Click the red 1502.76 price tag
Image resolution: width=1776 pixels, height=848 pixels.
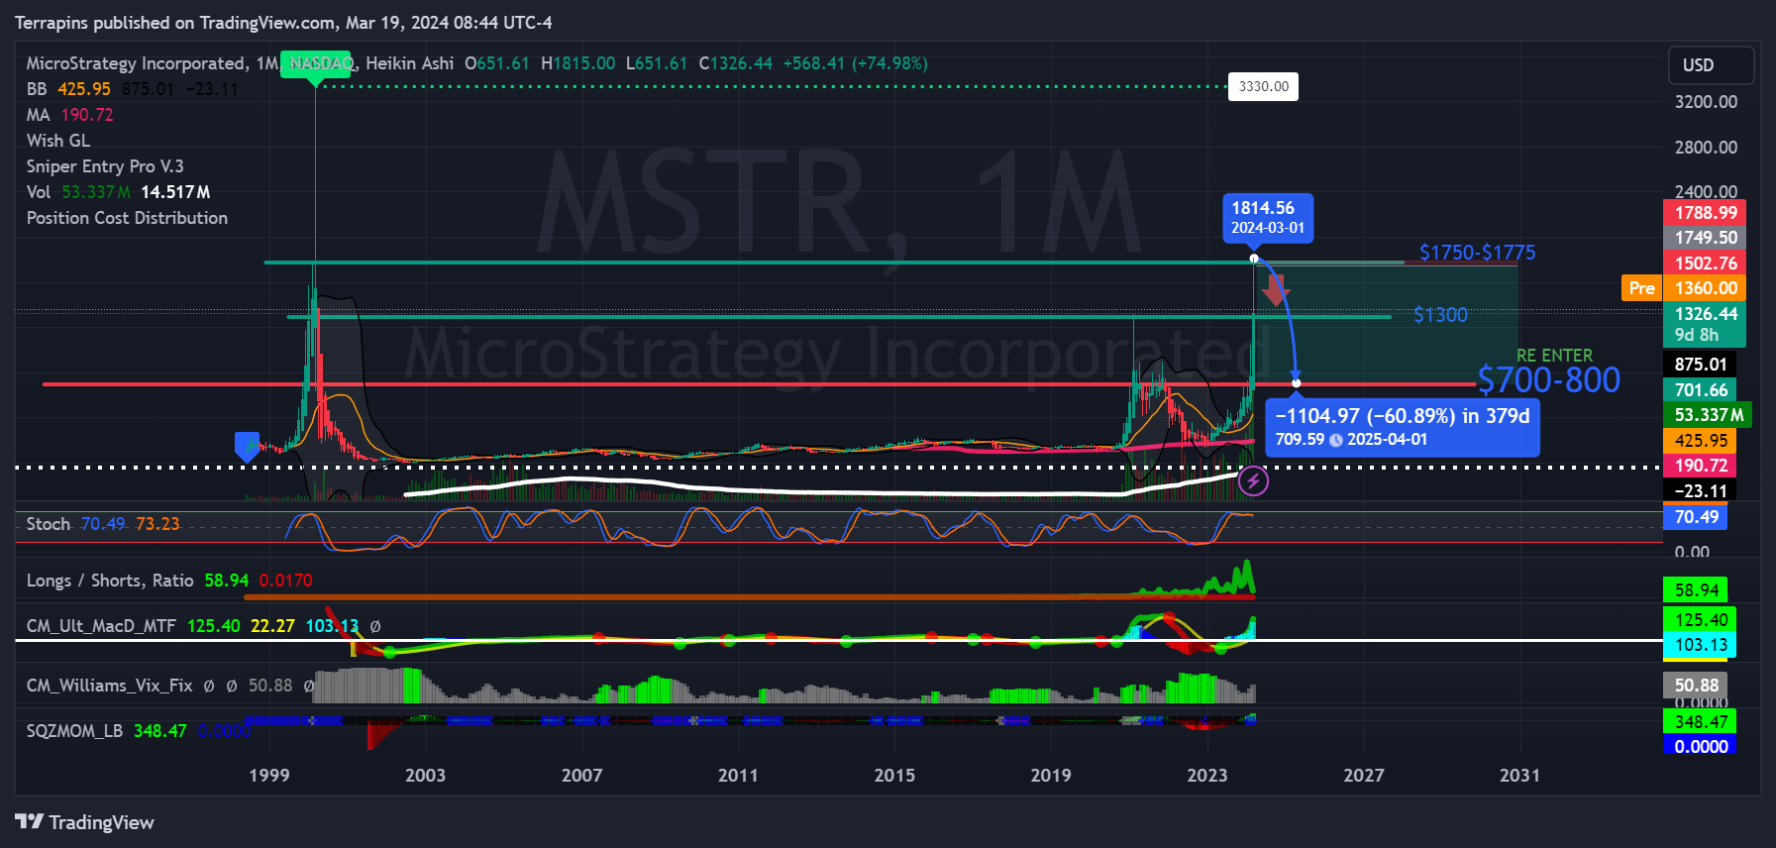coord(1705,263)
